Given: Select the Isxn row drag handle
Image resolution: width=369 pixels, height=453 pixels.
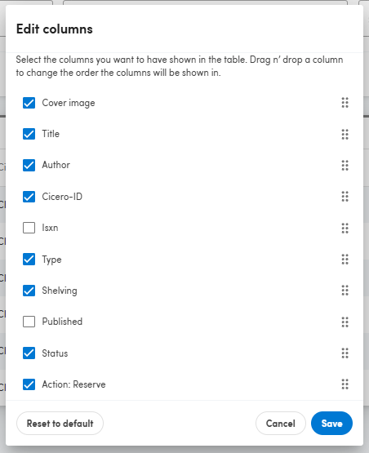Looking at the screenshot, I should (345, 228).
